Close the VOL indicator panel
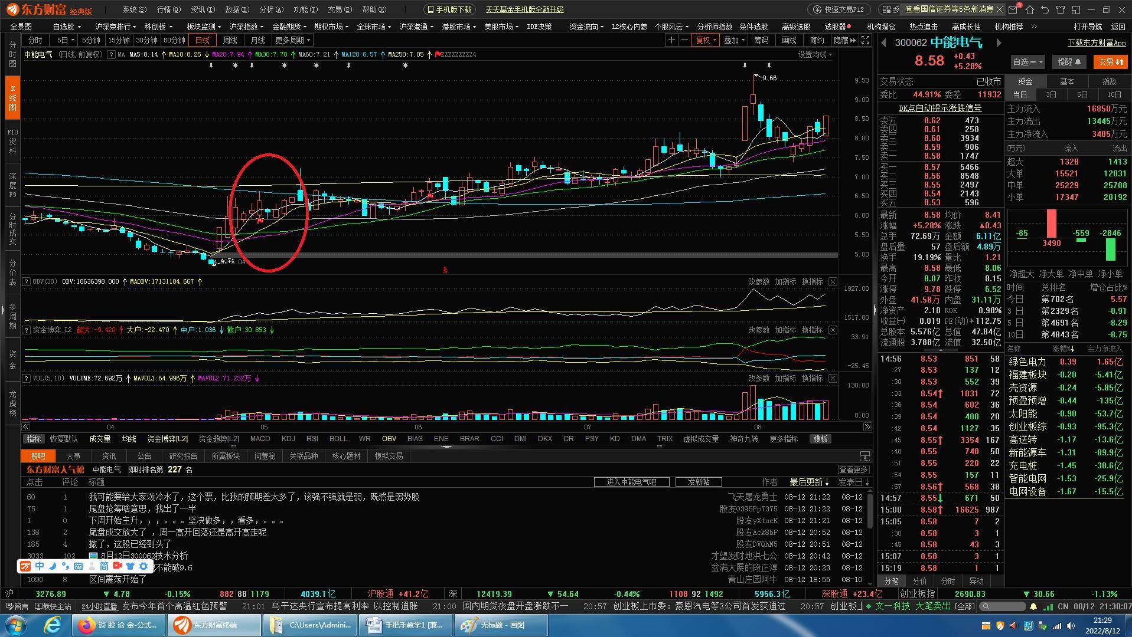The width and height of the screenshot is (1132, 637). click(833, 378)
